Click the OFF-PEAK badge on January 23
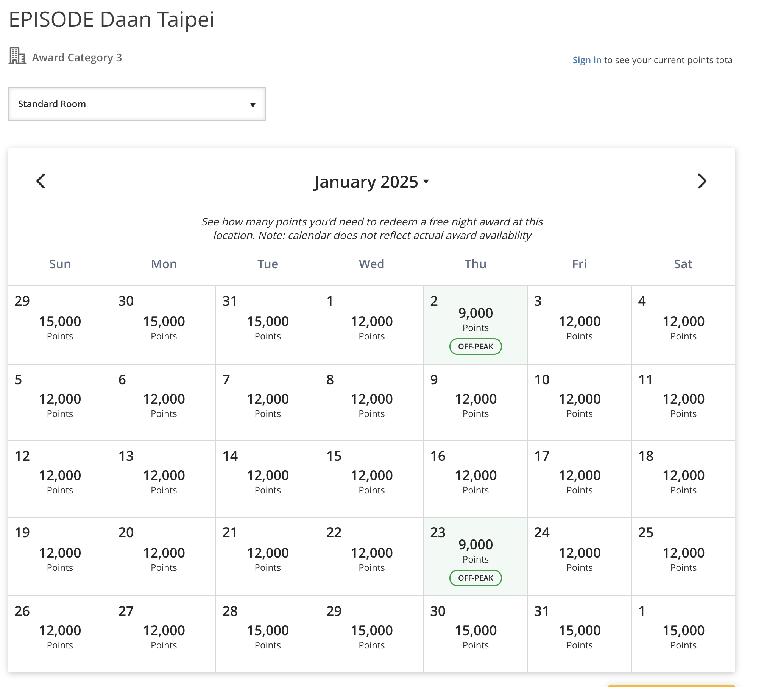 (475, 578)
